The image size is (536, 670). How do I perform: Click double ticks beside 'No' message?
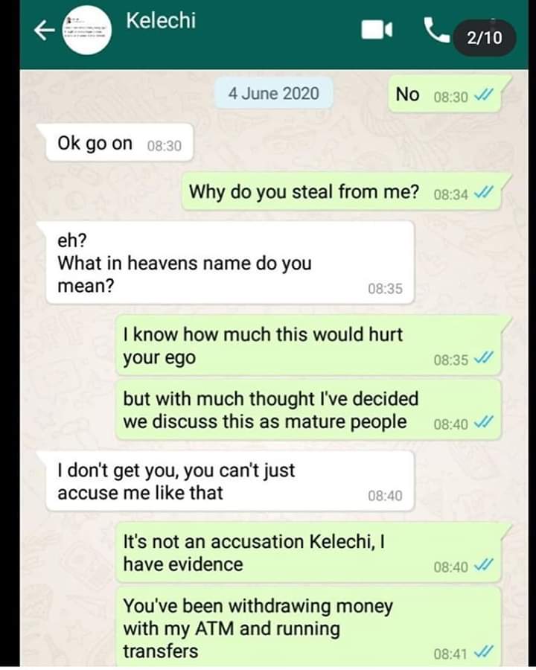click(485, 96)
